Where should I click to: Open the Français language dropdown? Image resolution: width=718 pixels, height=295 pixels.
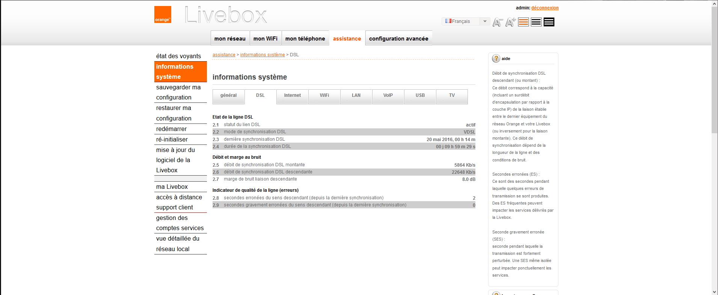(466, 21)
